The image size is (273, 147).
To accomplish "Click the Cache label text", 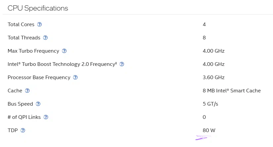I will 15,91.
